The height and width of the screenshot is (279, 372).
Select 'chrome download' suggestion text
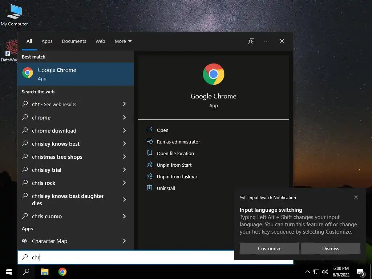tap(54, 131)
